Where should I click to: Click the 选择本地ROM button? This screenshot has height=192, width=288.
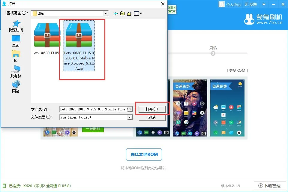pos(144,154)
